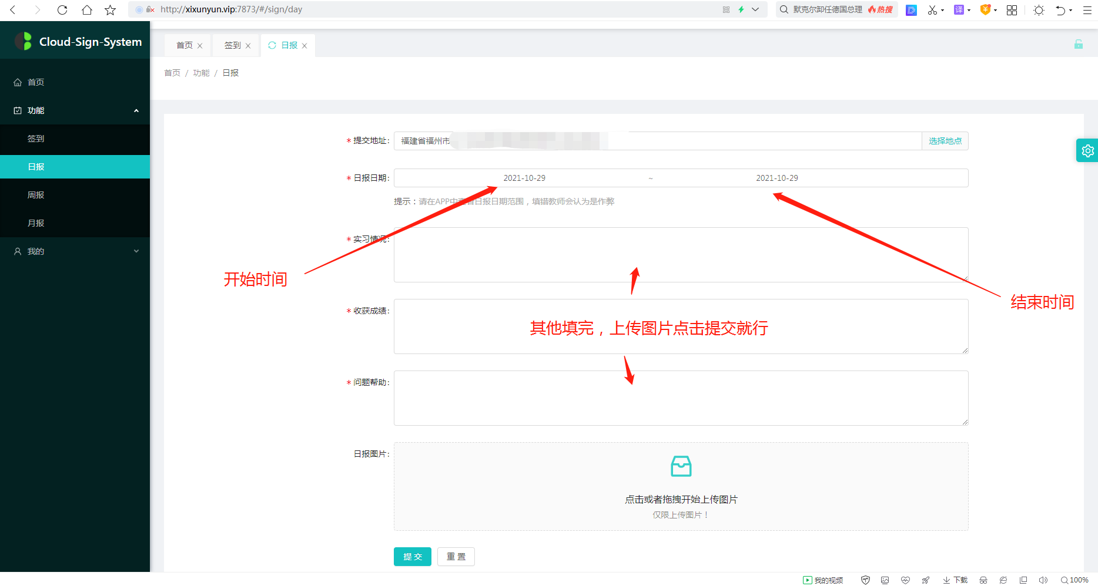
Task: Click the speaker mute icon in status bar
Action: (x=1043, y=580)
